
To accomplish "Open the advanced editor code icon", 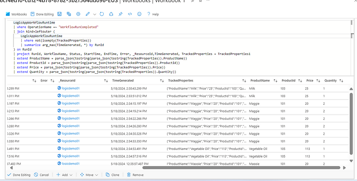I will point(130,14).
